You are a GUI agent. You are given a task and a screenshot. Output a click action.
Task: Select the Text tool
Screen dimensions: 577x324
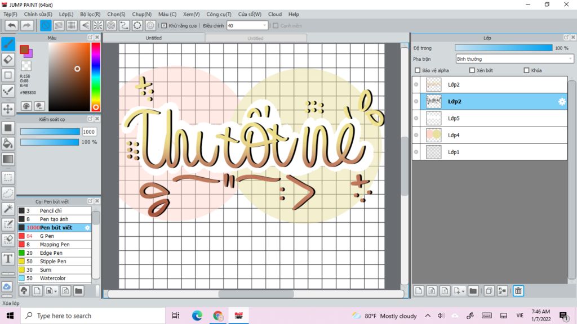pos(8,259)
